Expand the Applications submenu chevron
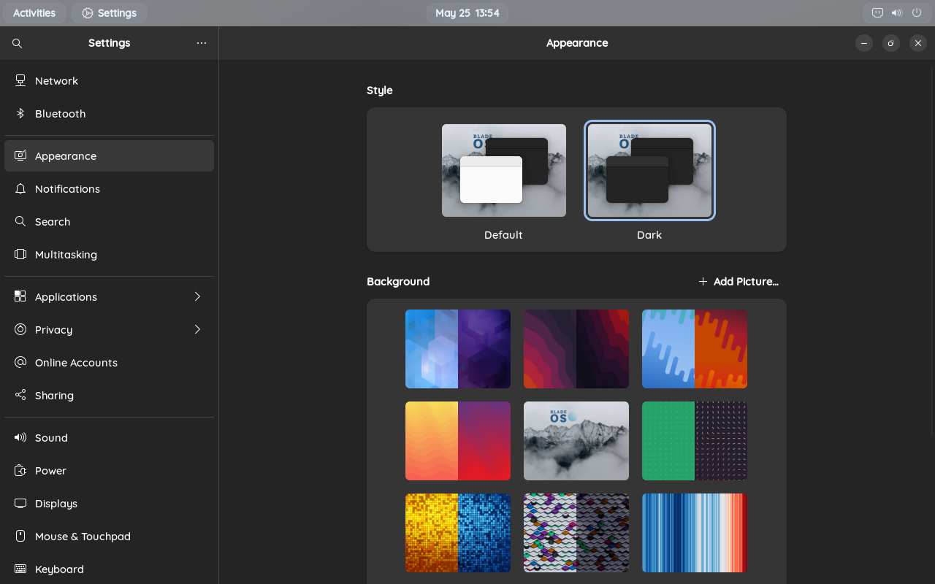 tap(197, 296)
